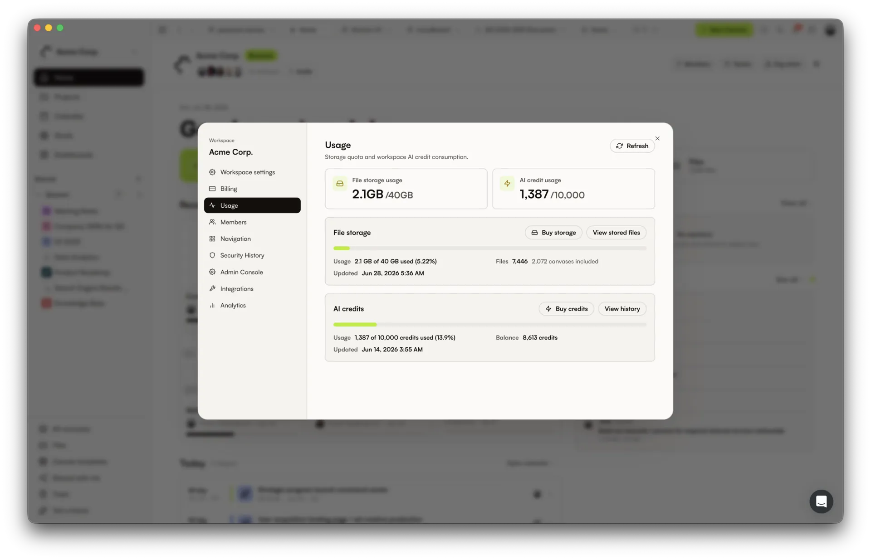Click the 'Jun 28, 2026 5:36 AM' updated time
The image size is (871, 560).
coord(393,273)
